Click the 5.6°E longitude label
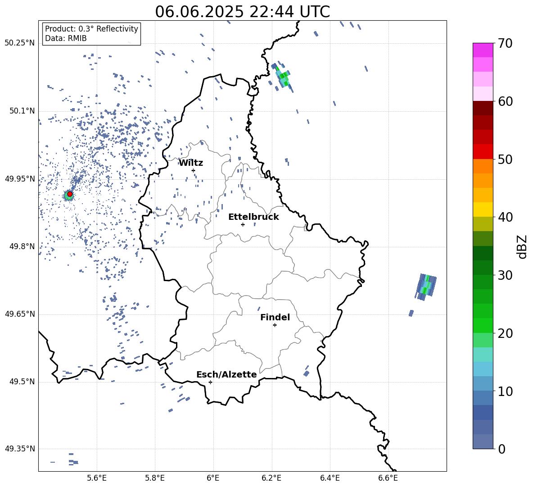This screenshot has height=487, width=533. pos(97,478)
